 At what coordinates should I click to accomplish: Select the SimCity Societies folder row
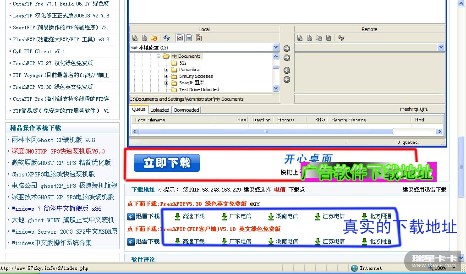pos(196,76)
